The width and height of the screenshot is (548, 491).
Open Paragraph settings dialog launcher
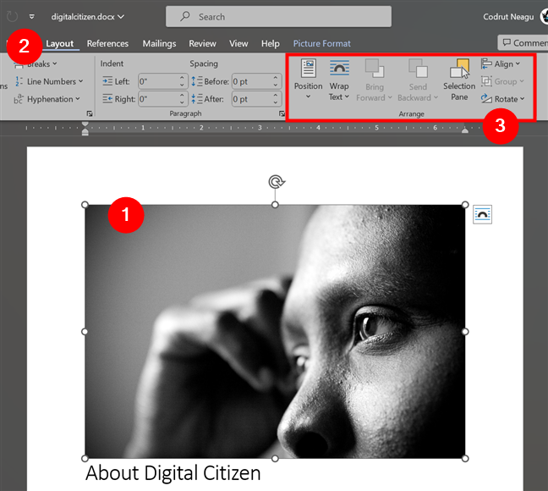(x=282, y=113)
